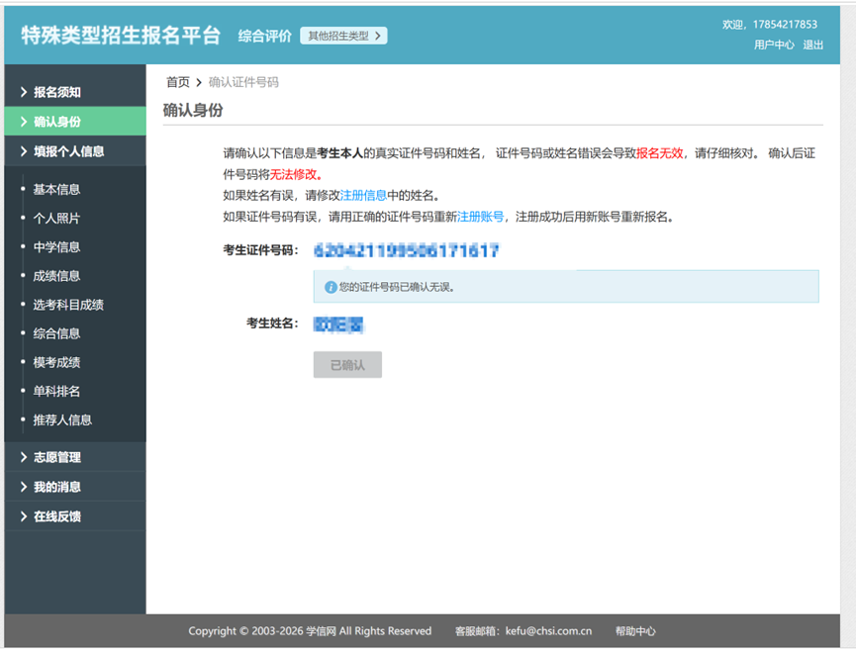856x650 pixels.
Task: Click the 欢迎, 17854217853 header text
Action: 770,24
